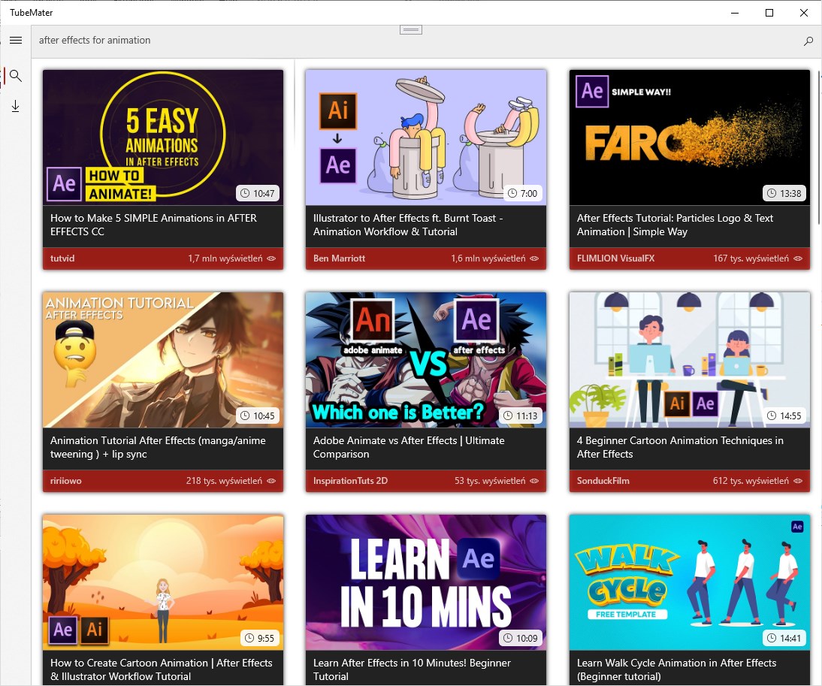This screenshot has height=686, width=822.
Task: Click channel name 'tutvid'
Action: click(x=62, y=258)
